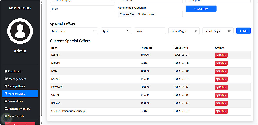Screen dimensions: 258x125
Task: Open the start date calendar picker icon
Action: 196,31
